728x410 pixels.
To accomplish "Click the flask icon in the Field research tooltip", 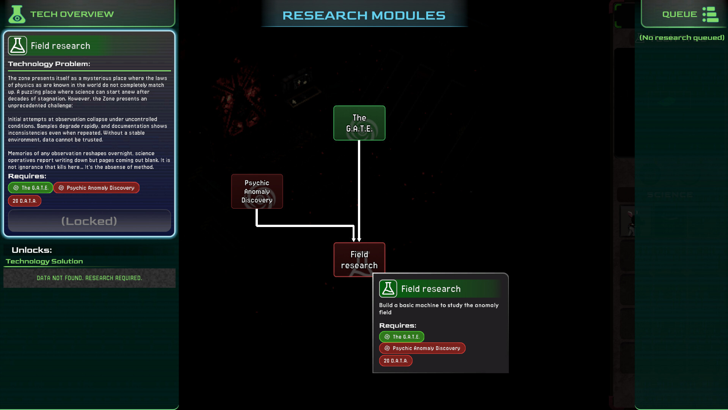I will [x=388, y=289].
